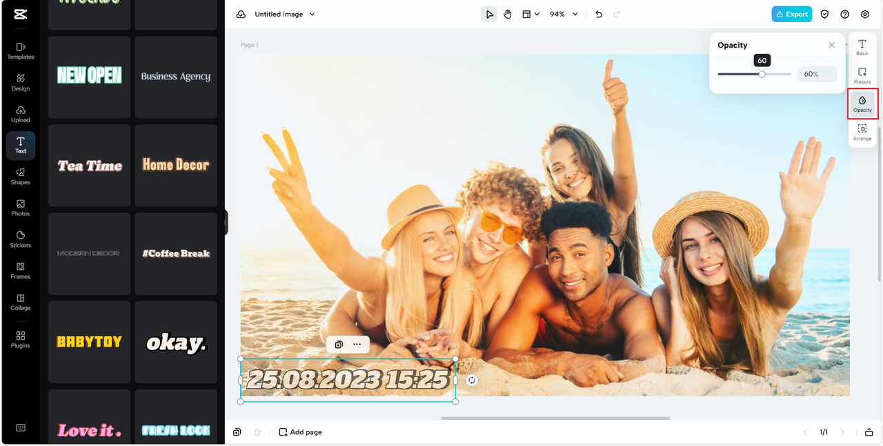Open the CapCut logo home menu

coord(20,14)
